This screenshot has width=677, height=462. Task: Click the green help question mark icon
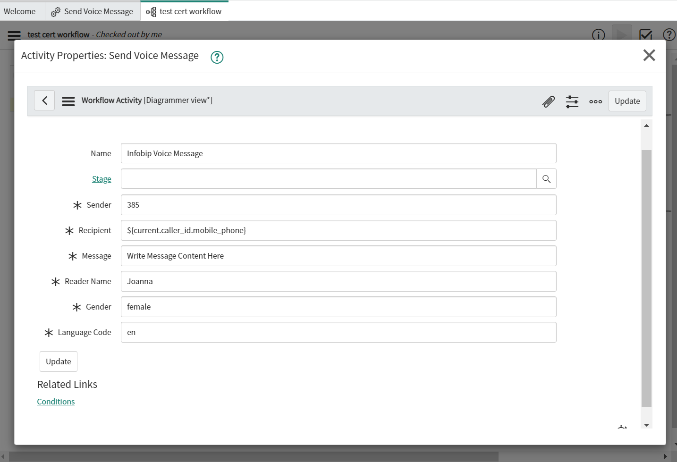(217, 57)
